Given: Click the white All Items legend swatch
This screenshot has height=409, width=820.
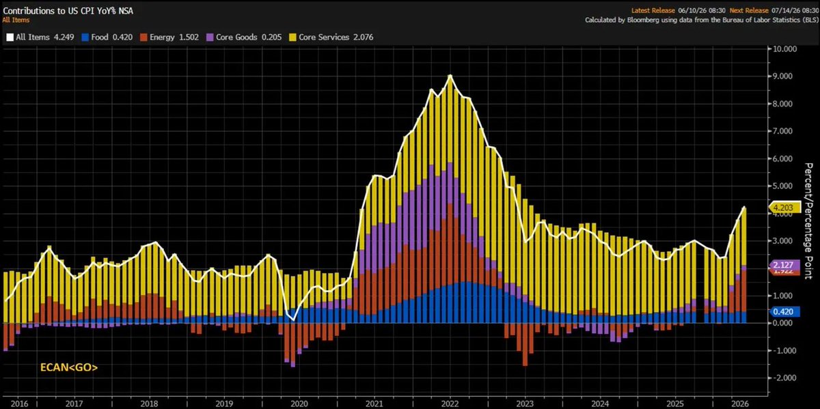Looking at the screenshot, I should coord(10,38).
